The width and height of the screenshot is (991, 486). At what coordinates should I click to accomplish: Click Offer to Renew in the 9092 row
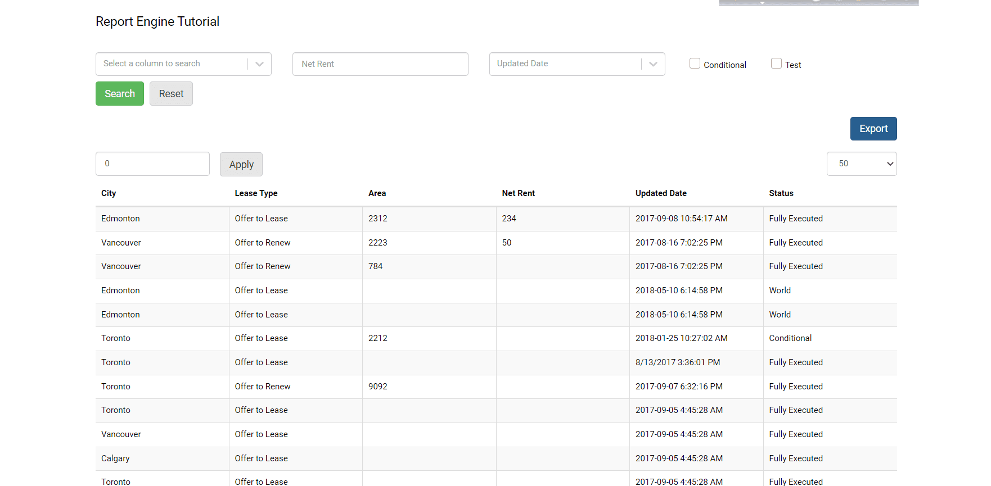click(263, 387)
